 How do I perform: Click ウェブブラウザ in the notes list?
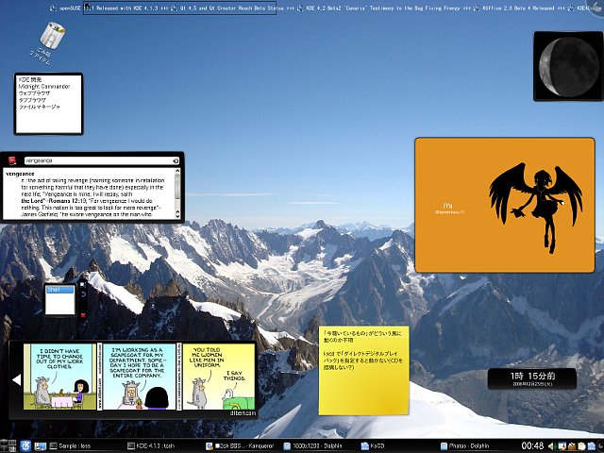coord(35,93)
